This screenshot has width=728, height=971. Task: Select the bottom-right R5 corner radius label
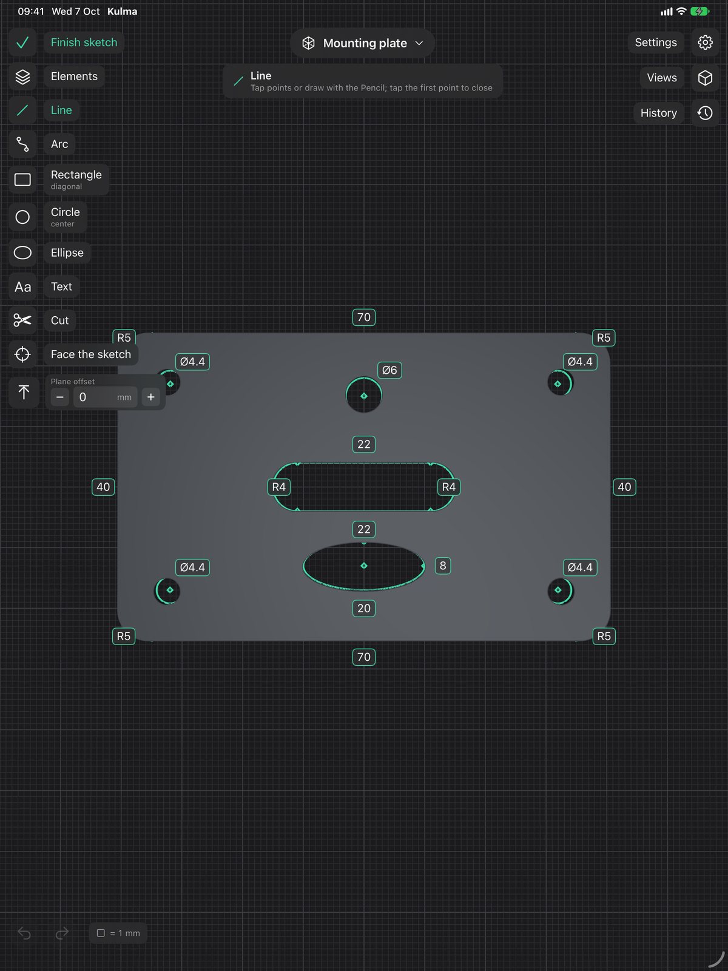(604, 636)
